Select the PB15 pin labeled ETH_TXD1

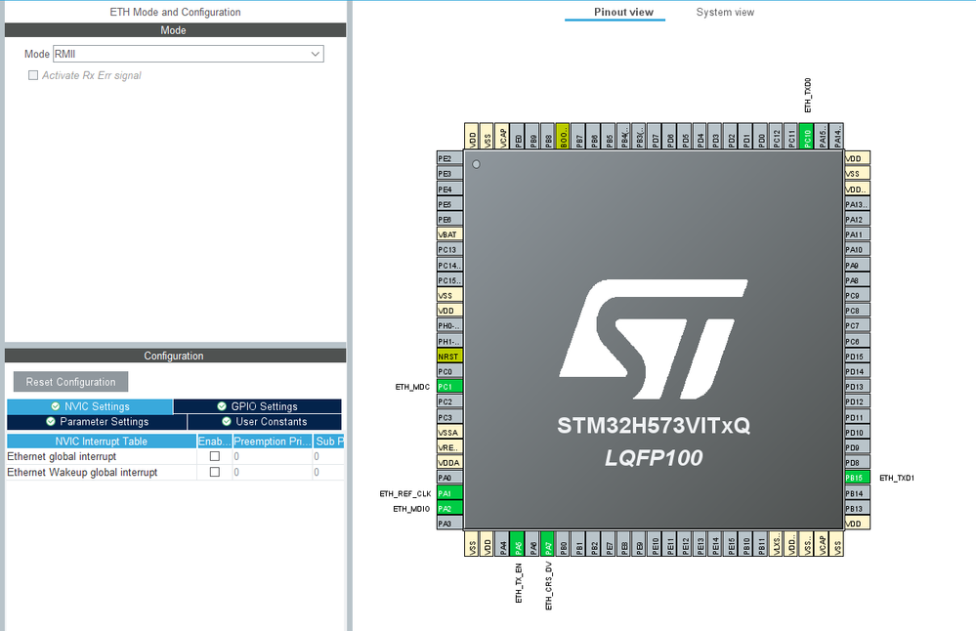pos(856,478)
